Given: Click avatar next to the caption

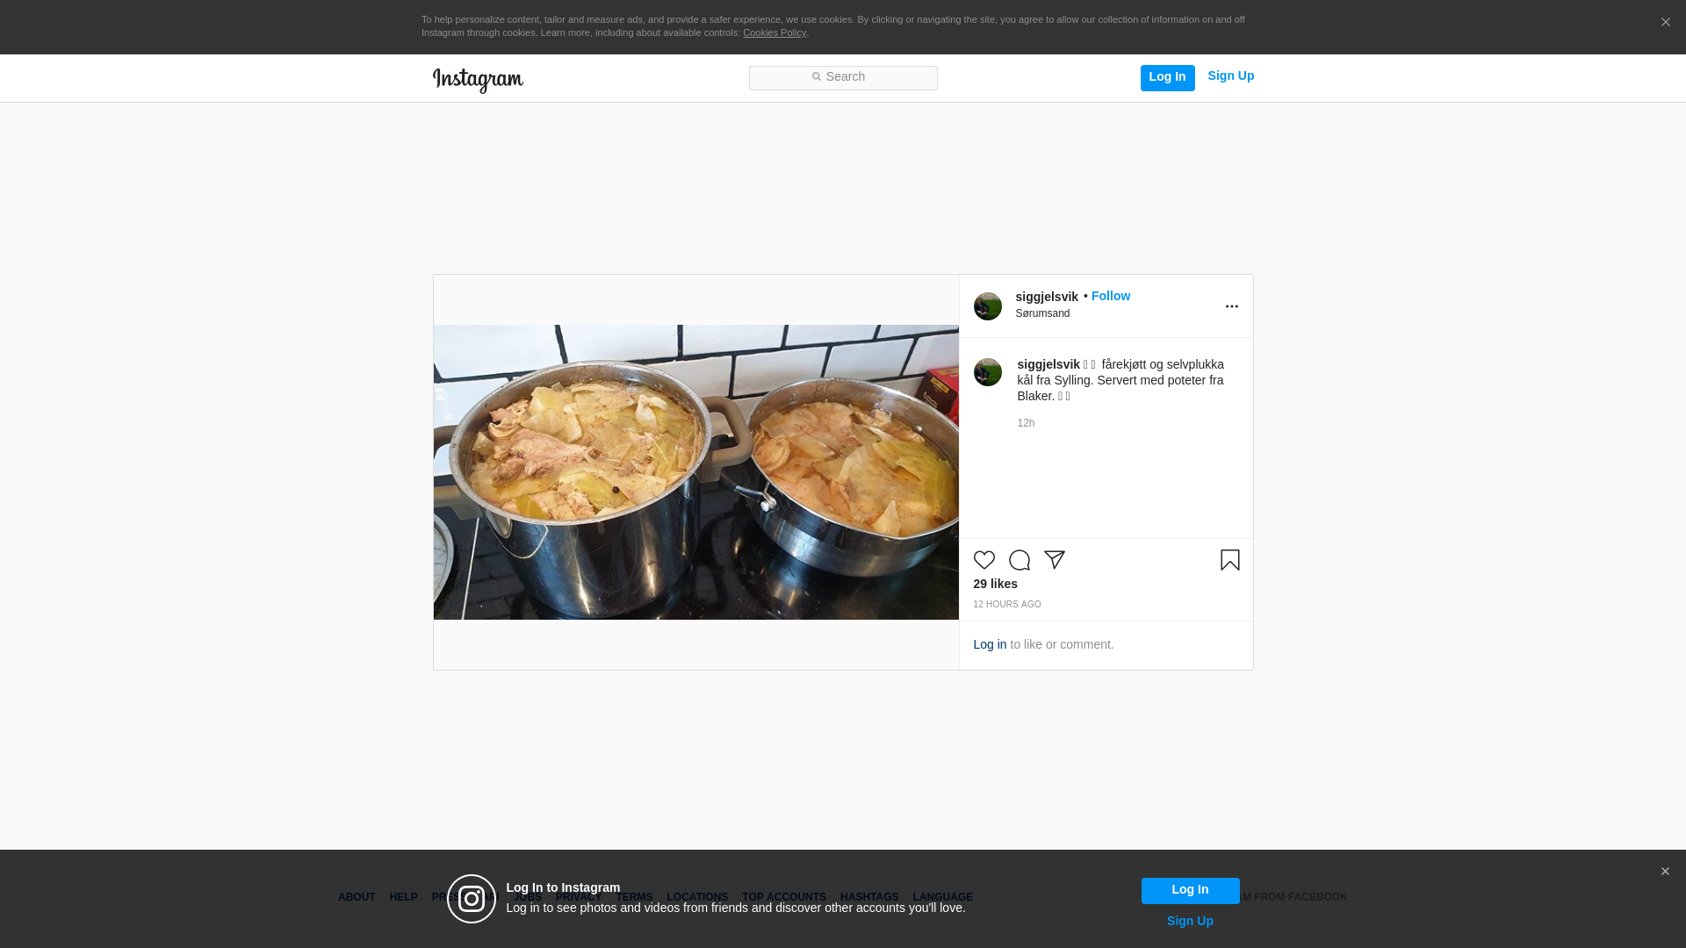Looking at the screenshot, I should tap(987, 372).
